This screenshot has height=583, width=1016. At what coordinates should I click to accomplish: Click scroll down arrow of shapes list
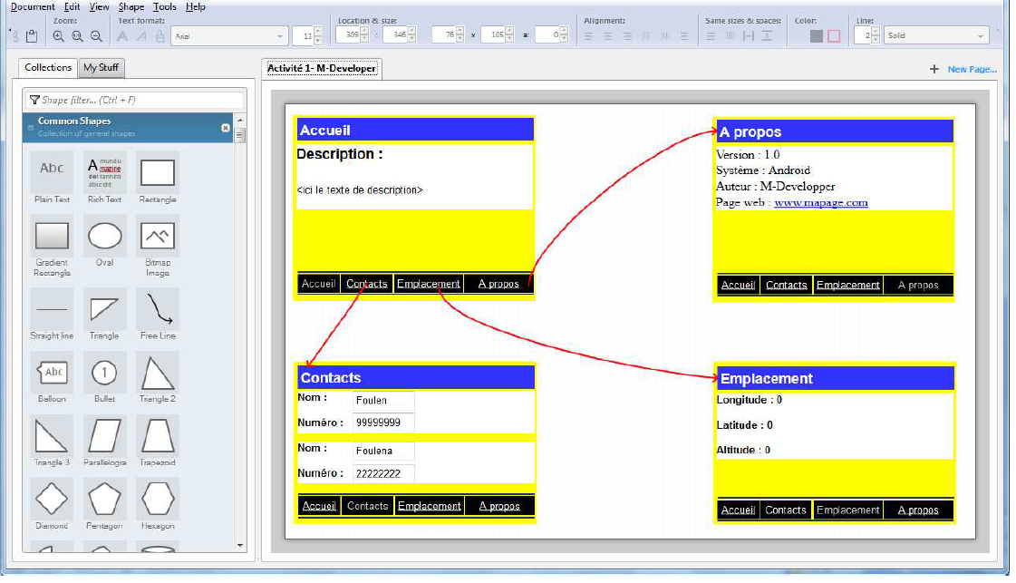[240, 546]
